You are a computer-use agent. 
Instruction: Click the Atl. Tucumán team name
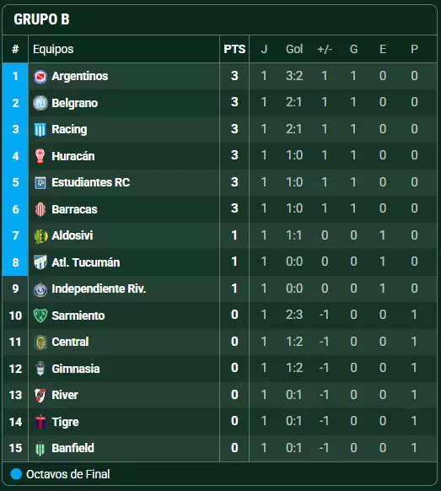tap(86, 262)
